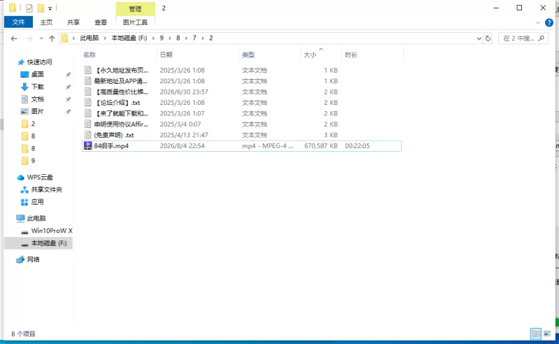The height and width of the screenshot is (344, 559).
Task: Click the 84纲手.mp4 video file icon
Action: click(88, 145)
